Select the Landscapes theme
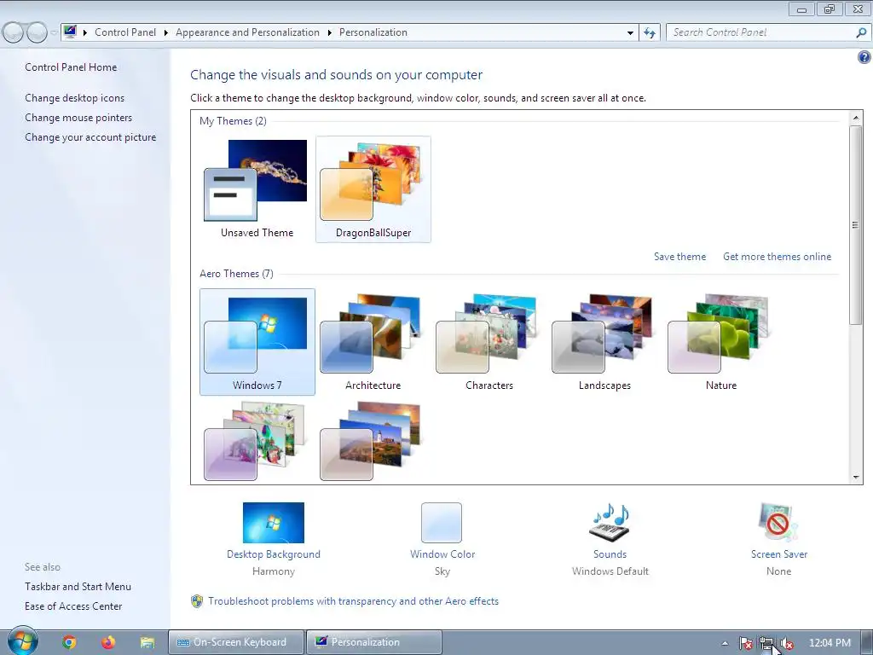The image size is (873, 655). pyautogui.click(x=604, y=341)
